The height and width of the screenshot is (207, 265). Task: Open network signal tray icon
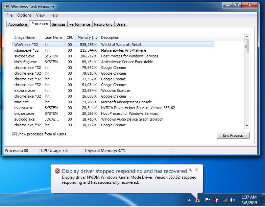(224, 200)
